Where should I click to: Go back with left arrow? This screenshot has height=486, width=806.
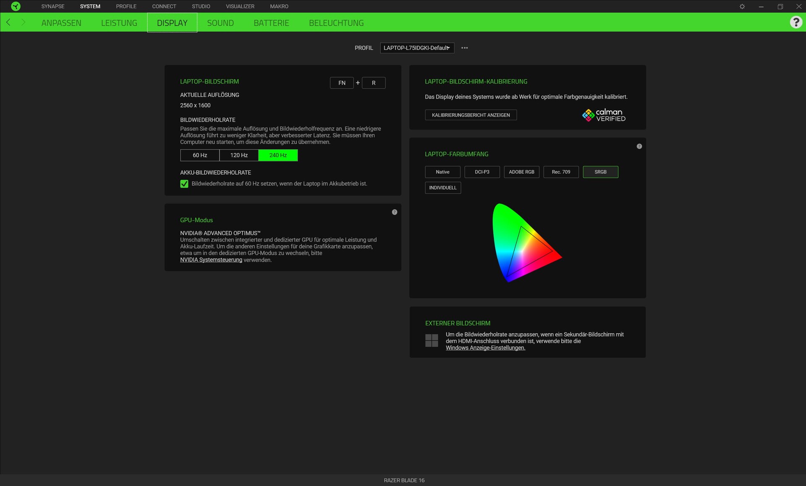click(8, 22)
